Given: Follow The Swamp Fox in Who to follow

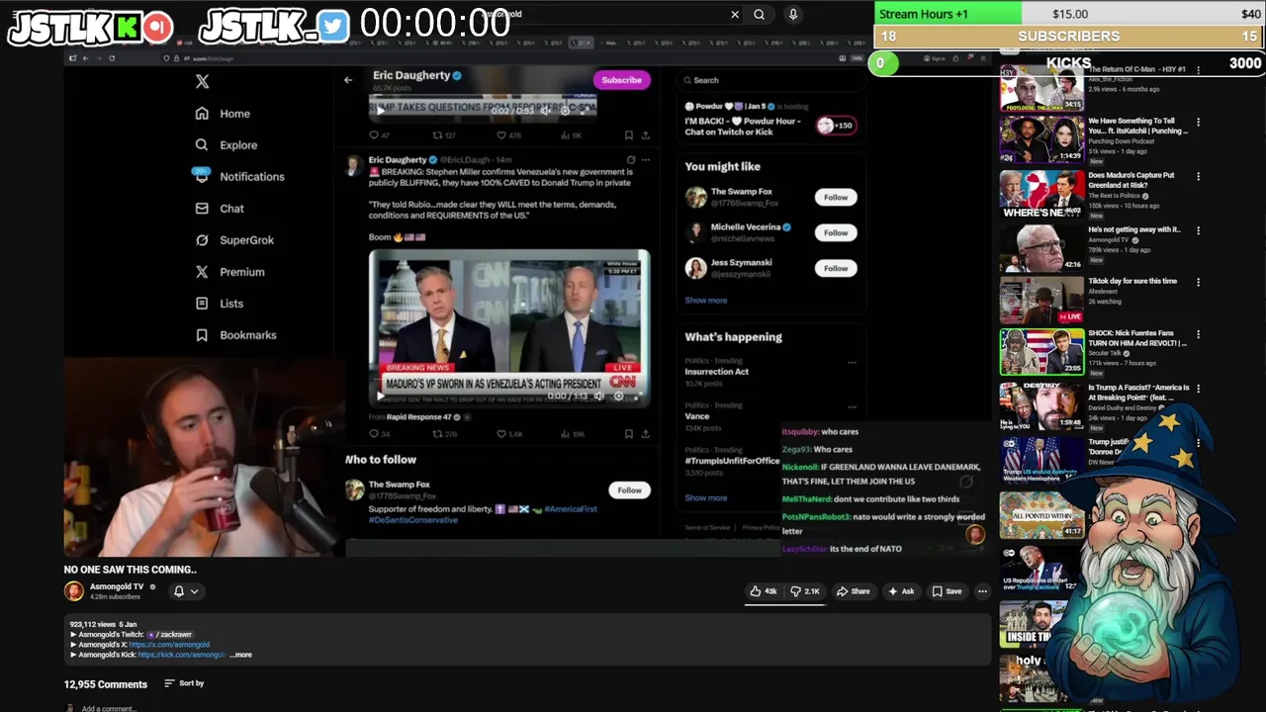Looking at the screenshot, I should pyautogui.click(x=630, y=489).
